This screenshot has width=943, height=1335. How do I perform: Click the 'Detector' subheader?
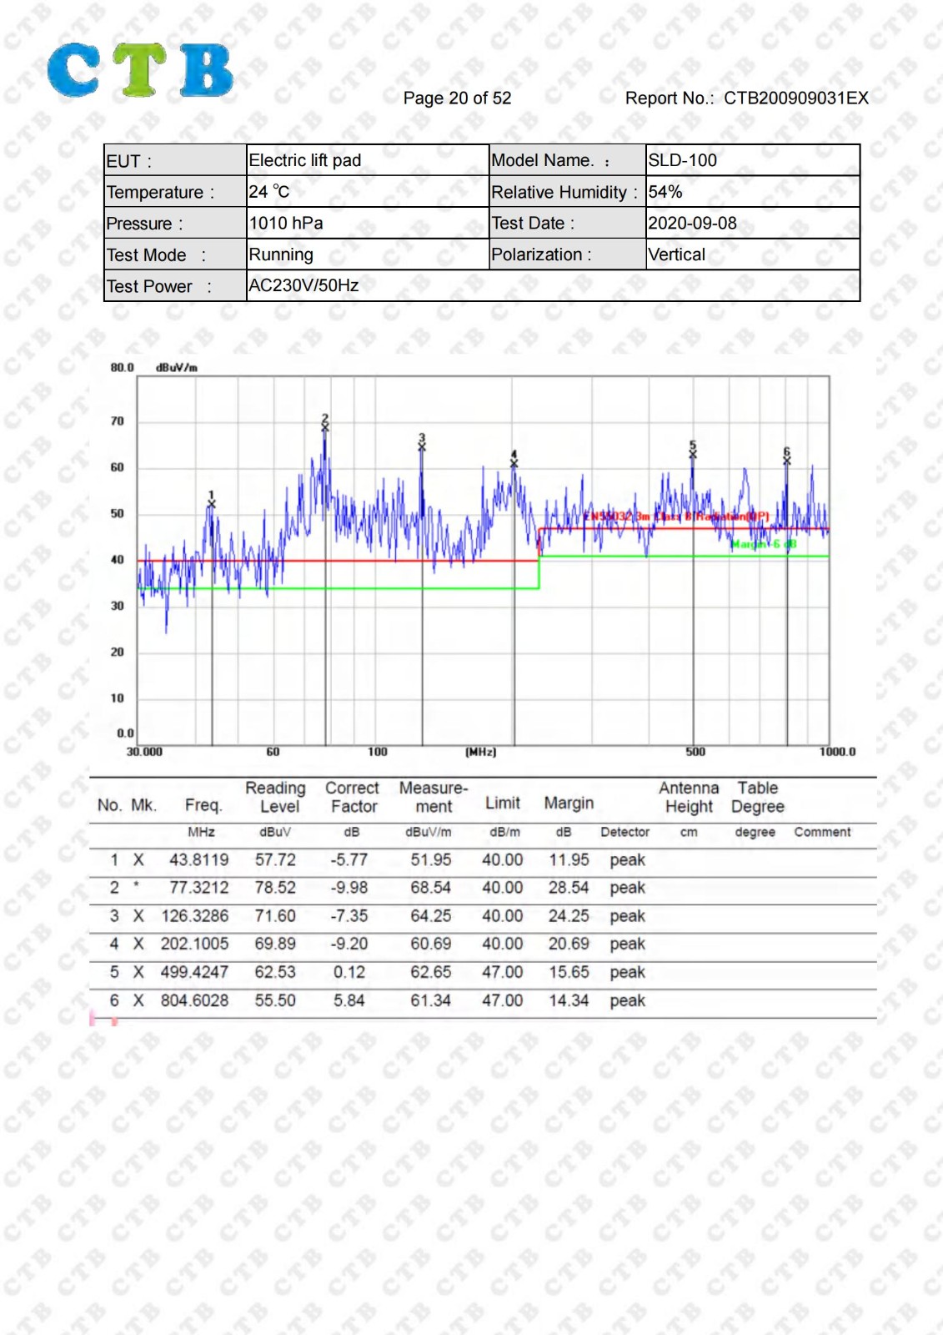pyautogui.click(x=624, y=832)
